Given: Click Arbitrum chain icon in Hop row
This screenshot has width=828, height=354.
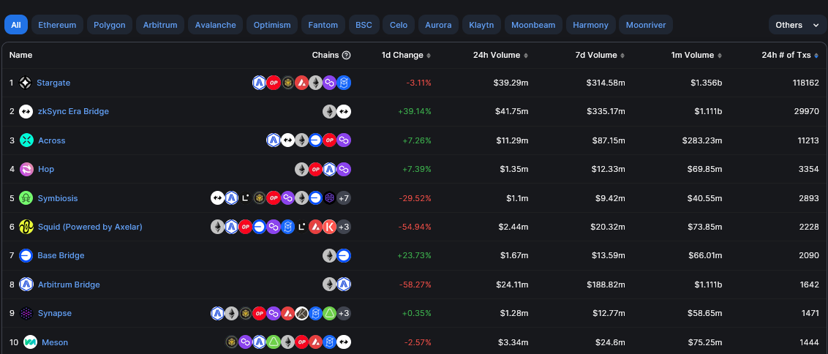Looking at the screenshot, I should [x=329, y=169].
